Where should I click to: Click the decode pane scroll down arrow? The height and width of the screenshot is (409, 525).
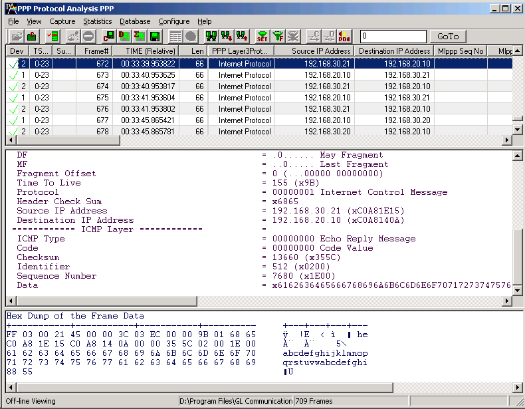pyautogui.click(x=517, y=291)
